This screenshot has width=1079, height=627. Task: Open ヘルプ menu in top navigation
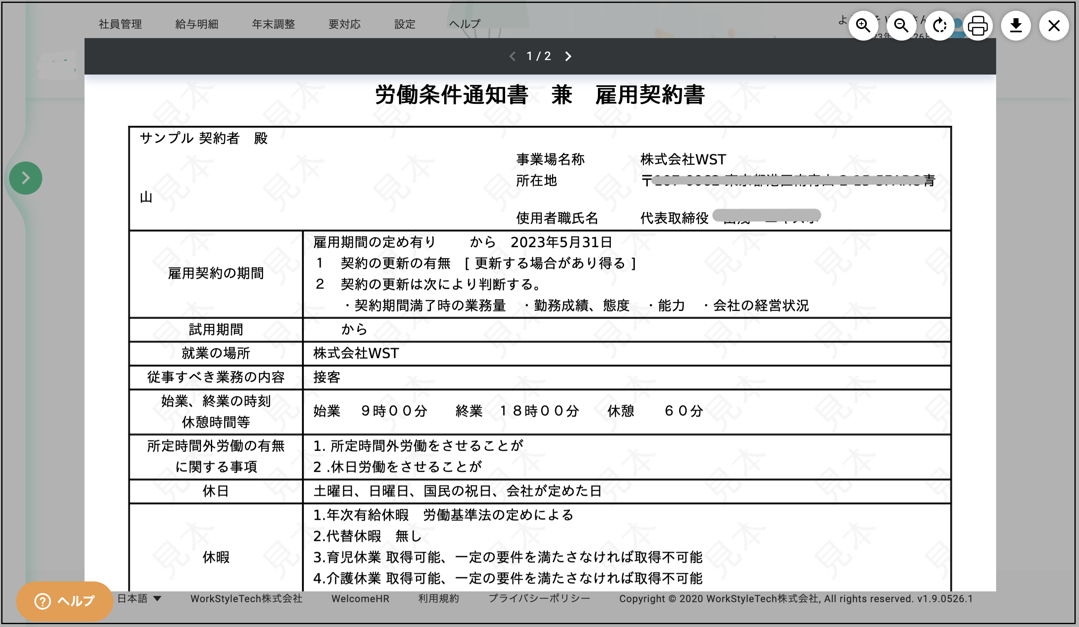(465, 24)
